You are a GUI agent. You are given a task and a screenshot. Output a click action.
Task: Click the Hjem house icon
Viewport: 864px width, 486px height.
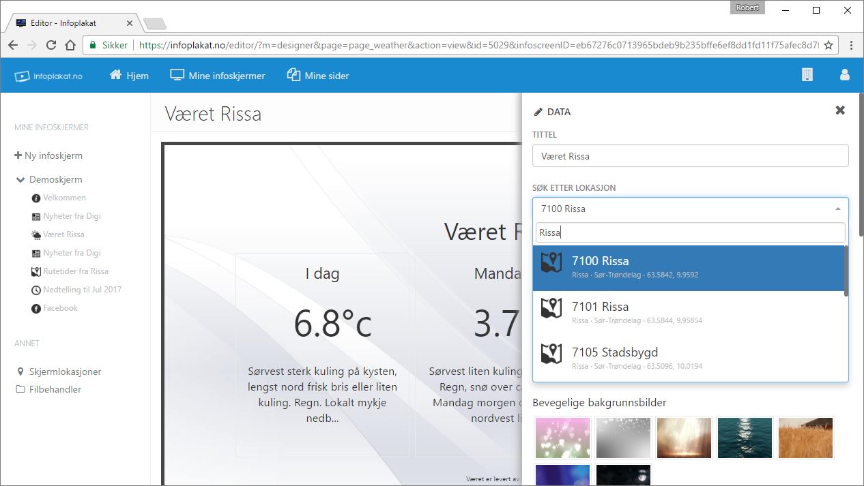[x=116, y=75]
